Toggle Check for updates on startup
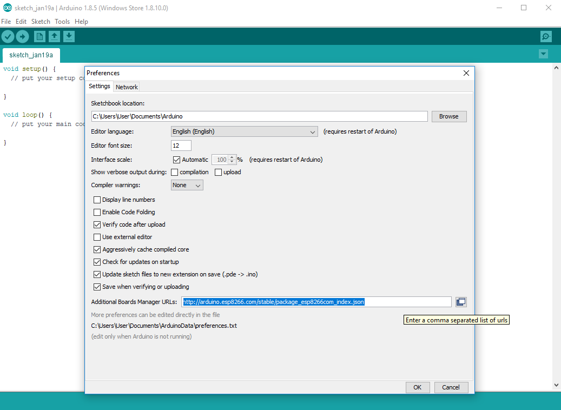The width and height of the screenshot is (561, 410). [97, 262]
